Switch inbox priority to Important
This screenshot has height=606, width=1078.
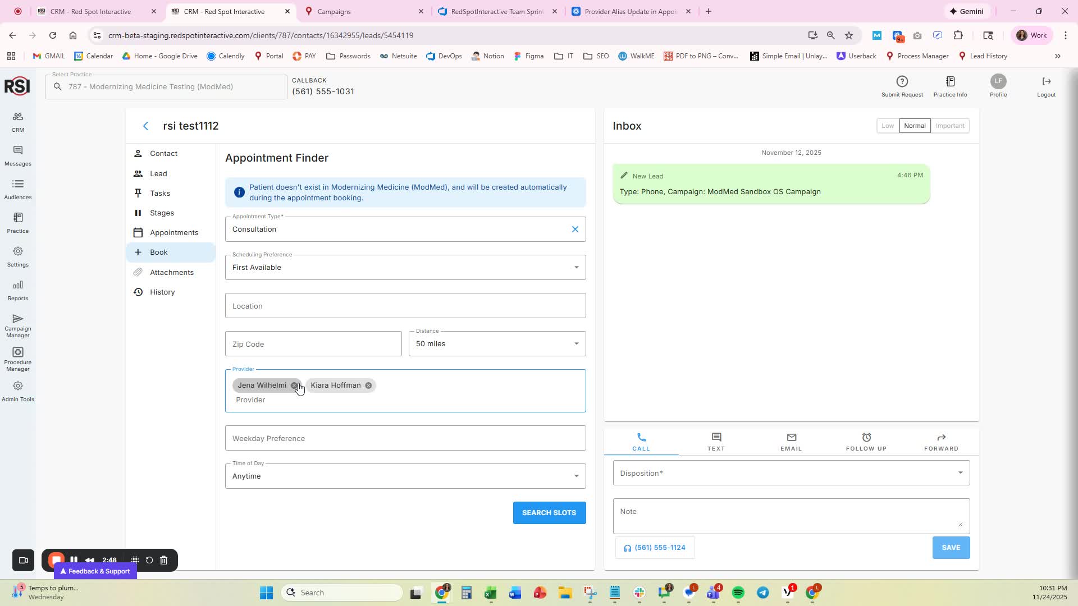950,126
